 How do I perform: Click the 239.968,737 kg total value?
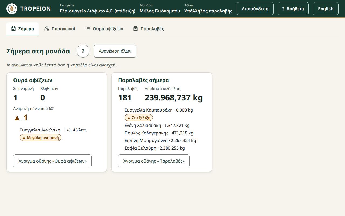(174, 97)
